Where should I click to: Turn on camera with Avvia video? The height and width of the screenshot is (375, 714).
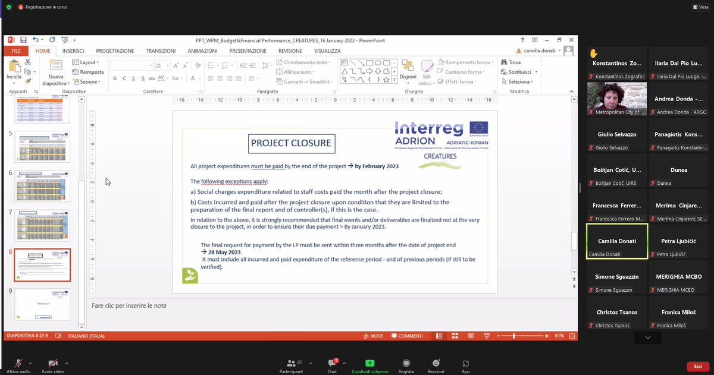(53, 365)
